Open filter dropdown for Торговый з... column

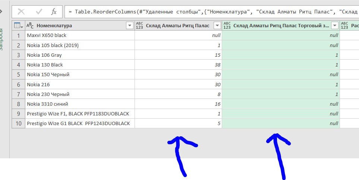(335, 26)
